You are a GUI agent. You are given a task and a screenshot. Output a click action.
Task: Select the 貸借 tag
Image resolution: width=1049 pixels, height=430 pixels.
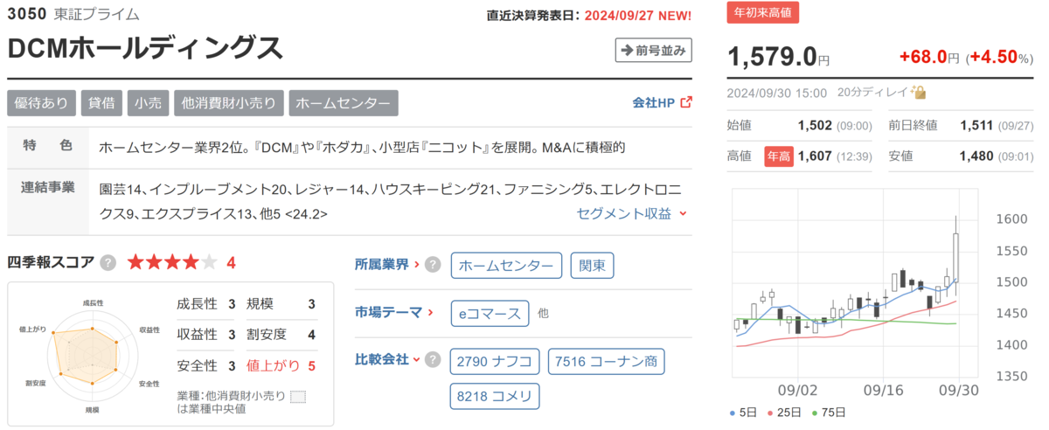pyautogui.click(x=102, y=102)
